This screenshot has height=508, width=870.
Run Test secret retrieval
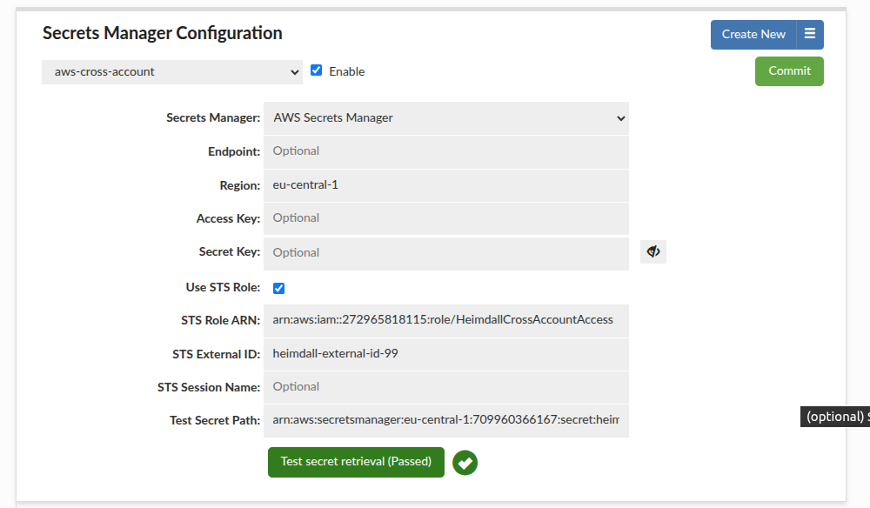(356, 462)
